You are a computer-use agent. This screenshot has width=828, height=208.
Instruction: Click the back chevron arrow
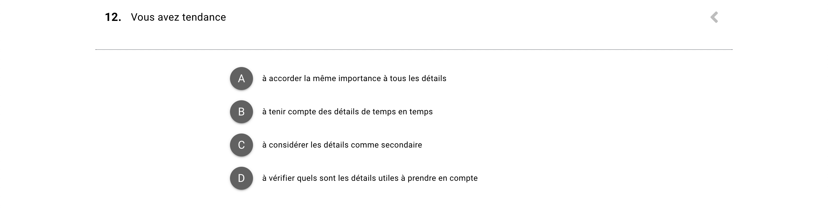point(714,17)
